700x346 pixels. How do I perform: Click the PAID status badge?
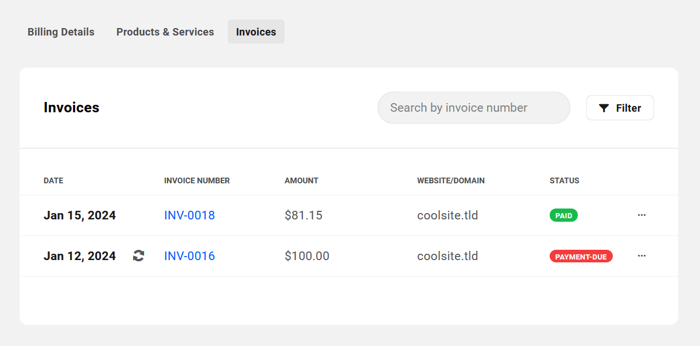[563, 216]
